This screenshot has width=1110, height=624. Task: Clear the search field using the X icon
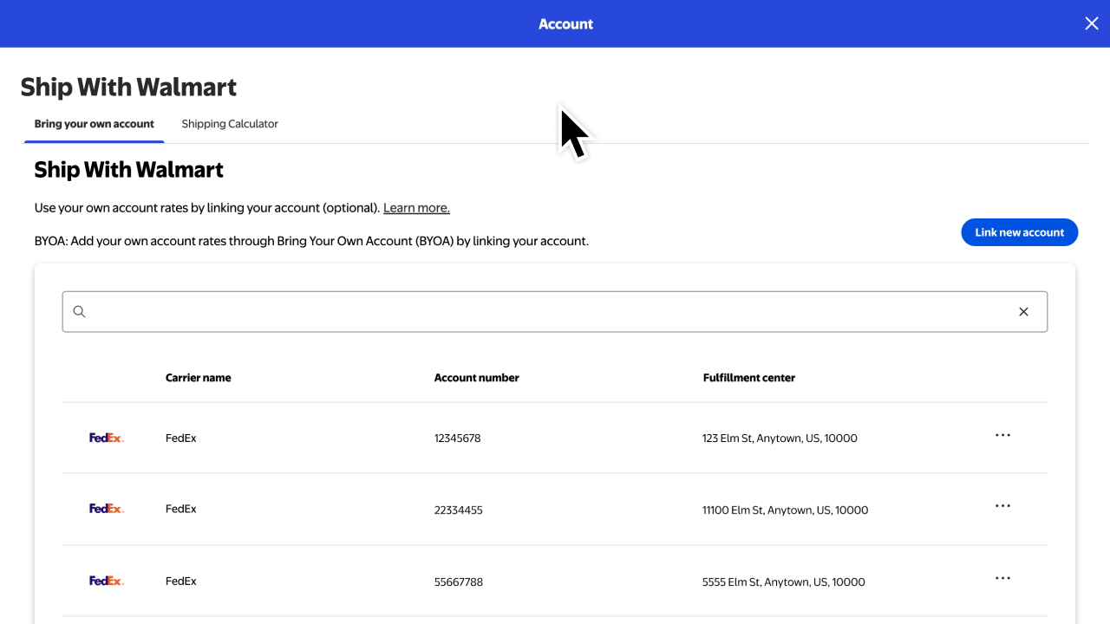tap(1023, 311)
